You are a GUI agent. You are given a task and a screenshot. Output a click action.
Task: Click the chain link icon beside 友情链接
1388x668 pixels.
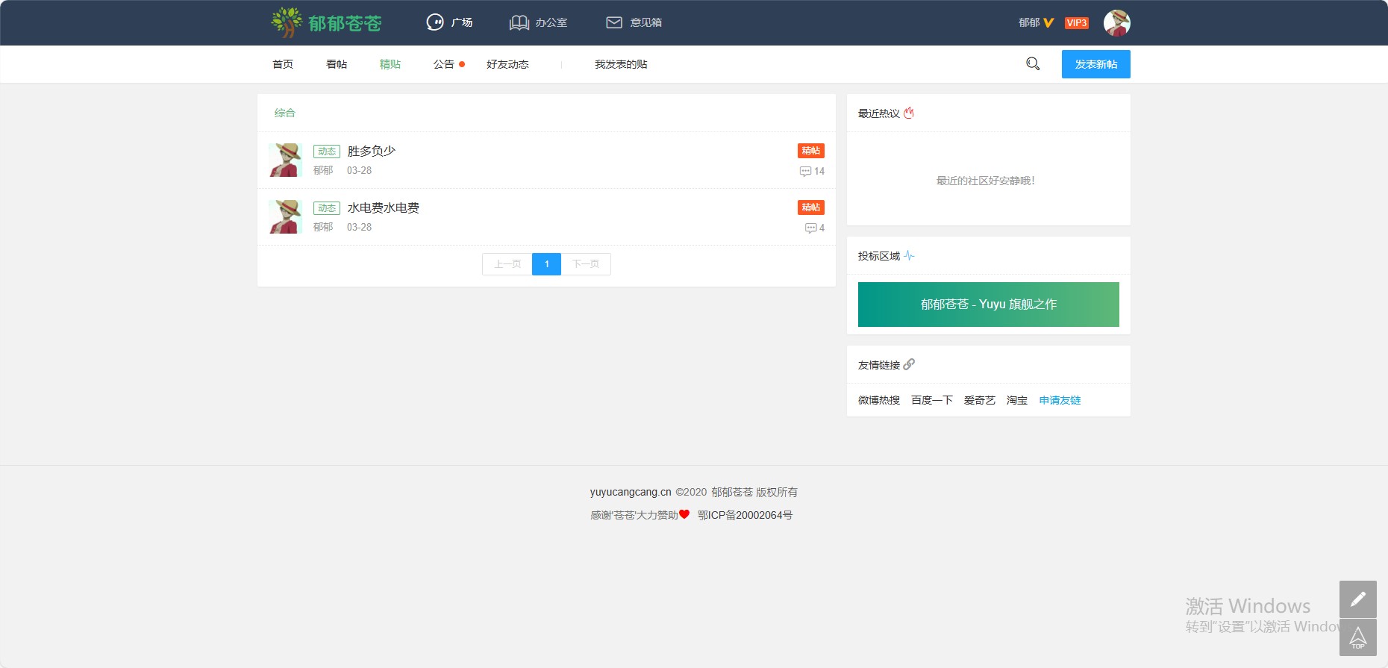909,364
